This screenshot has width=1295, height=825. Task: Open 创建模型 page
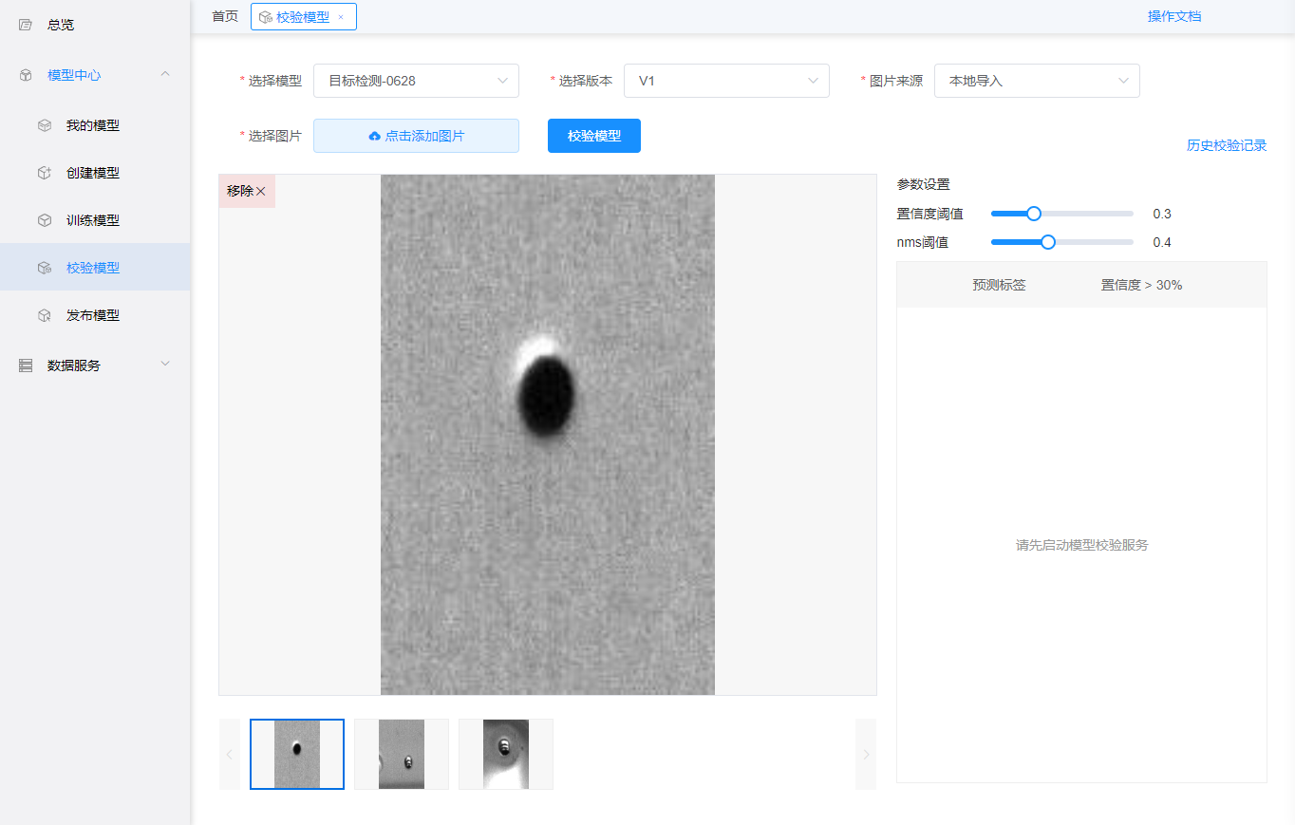93,173
